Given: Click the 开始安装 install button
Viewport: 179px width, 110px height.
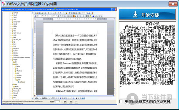Looking at the screenshot, I should pos(147,15).
